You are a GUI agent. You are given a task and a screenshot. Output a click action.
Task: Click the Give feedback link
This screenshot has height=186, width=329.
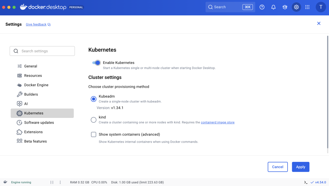(x=36, y=24)
